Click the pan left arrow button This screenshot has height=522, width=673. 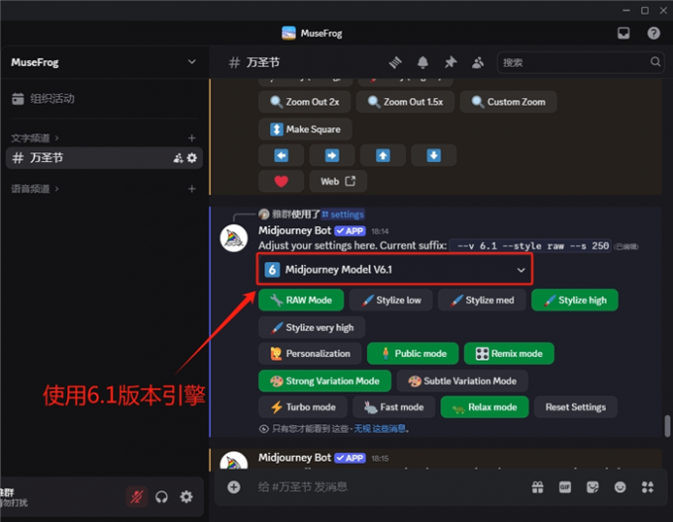click(x=281, y=155)
